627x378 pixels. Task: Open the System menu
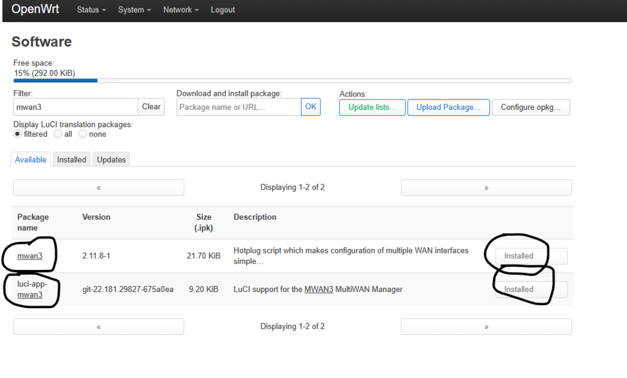coord(134,10)
